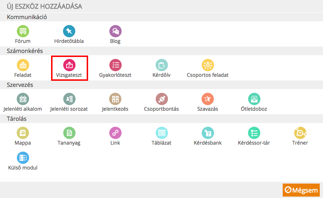Choose the Jelenléti sorozat icon
This screenshot has width=323, height=198.
[x=69, y=99]
